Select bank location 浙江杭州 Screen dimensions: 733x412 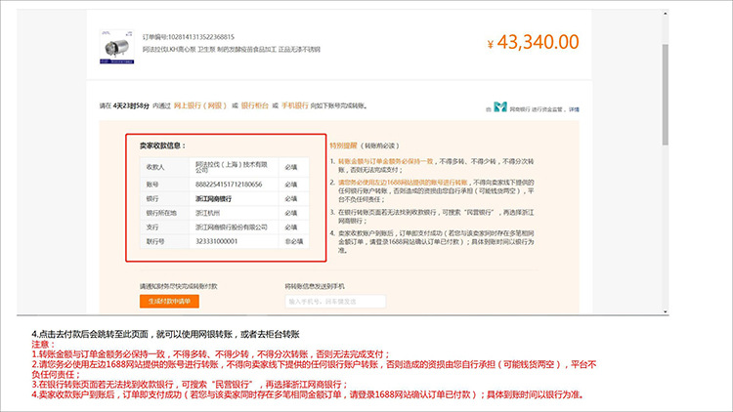pyautogui.click(x=207, y=213)
